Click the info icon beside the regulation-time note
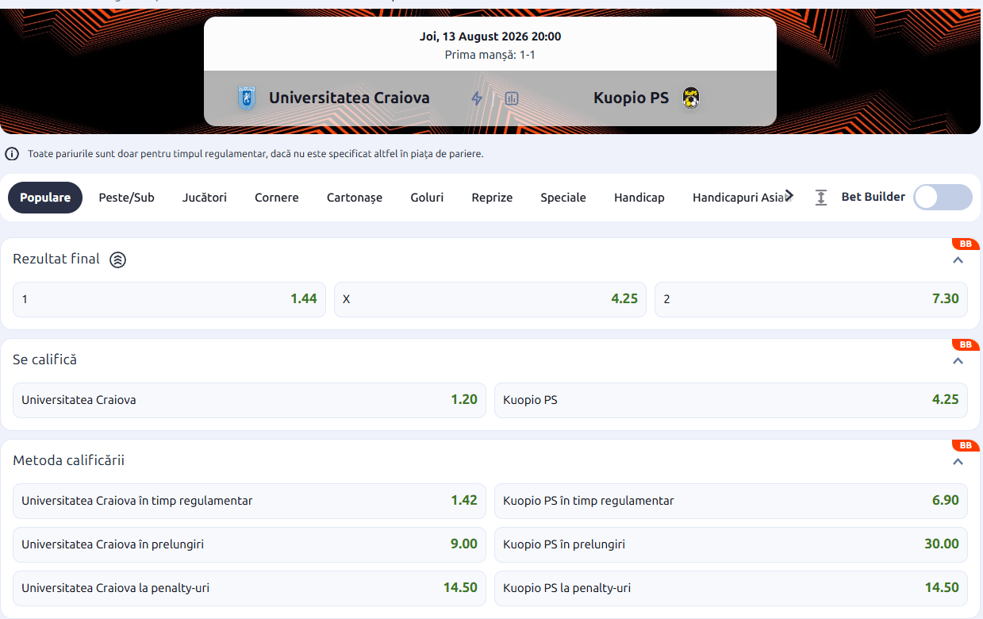Viewport: 983px width, 619px height. (x=12, y=154)
